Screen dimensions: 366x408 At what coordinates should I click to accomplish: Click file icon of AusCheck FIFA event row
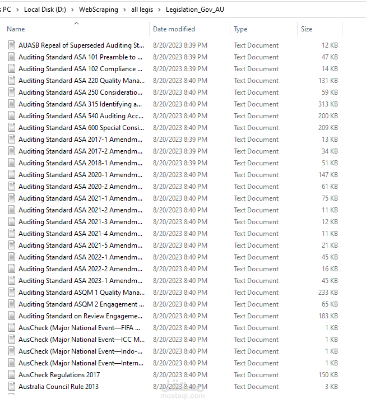pos(12,328)
